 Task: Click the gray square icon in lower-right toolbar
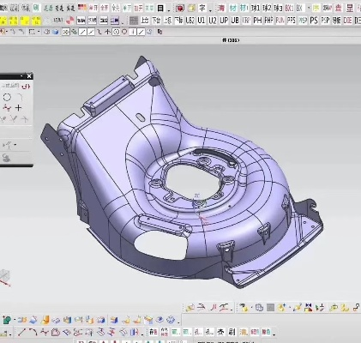[x=270, y=308]
